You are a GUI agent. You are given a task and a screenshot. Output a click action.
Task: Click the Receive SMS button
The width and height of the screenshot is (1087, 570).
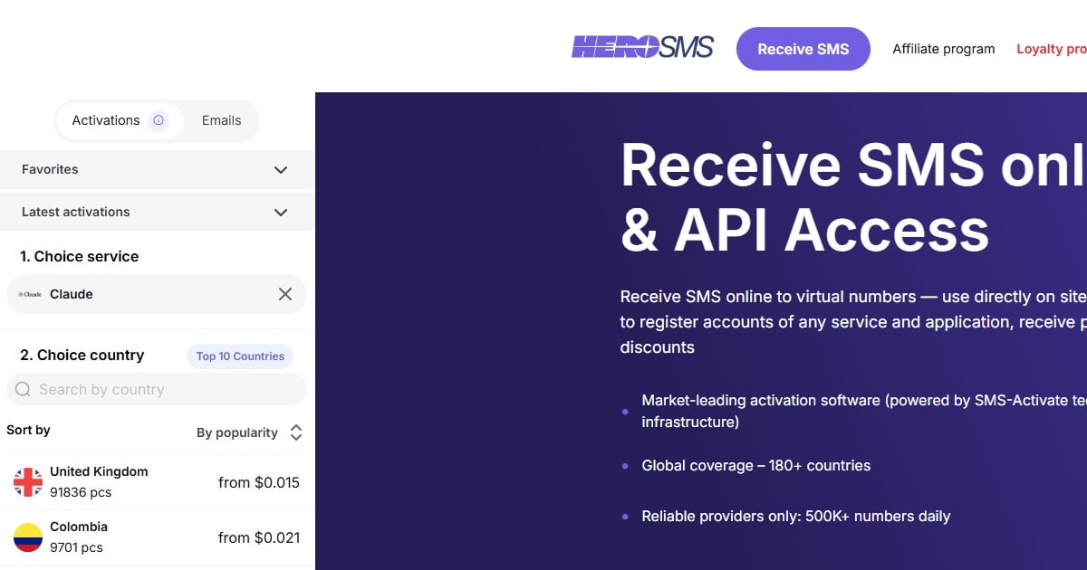click(x=803, y=49)
